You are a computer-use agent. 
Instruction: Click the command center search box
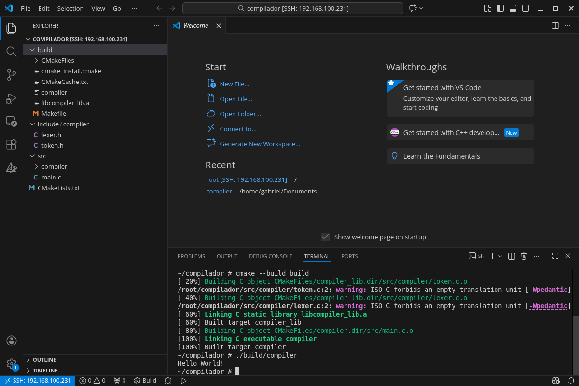coord(293,8)
